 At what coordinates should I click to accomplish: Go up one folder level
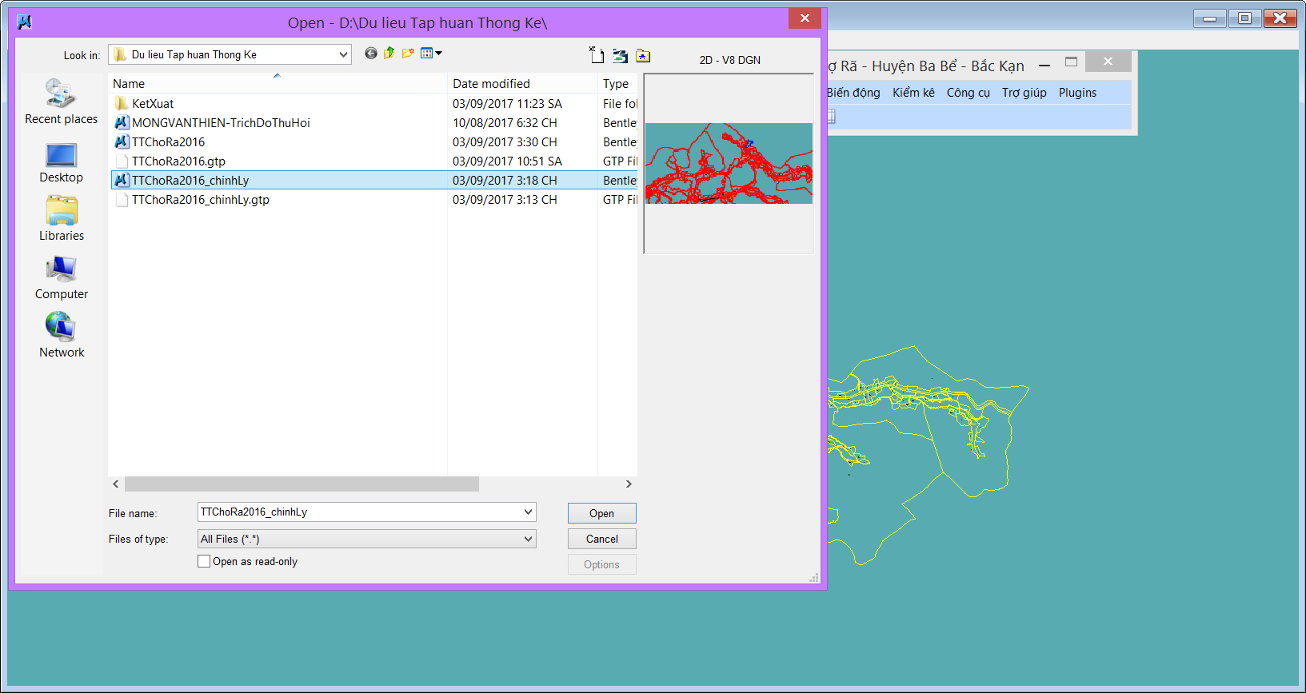(x=389, y=54)
